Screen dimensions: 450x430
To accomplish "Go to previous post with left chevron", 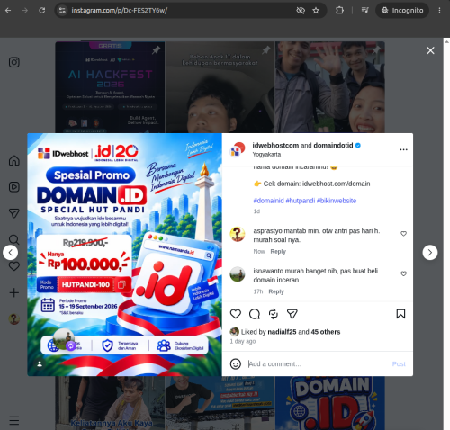I will [11, 253].
